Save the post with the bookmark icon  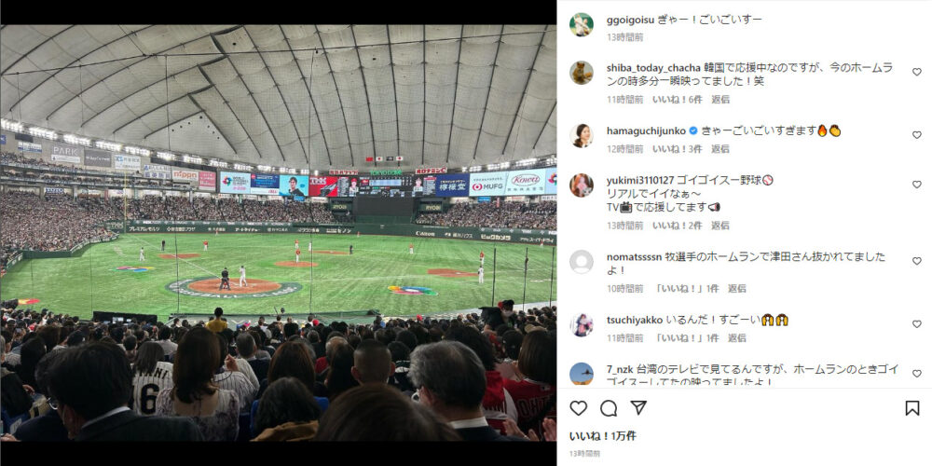coord(912,408)
